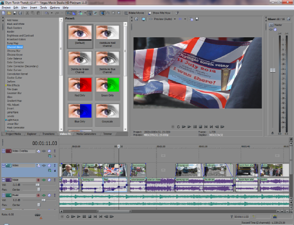Expand the undo history dropdown arrow
Image resolution: width=294 pixels, height=225 pixels.
point(52,13)
